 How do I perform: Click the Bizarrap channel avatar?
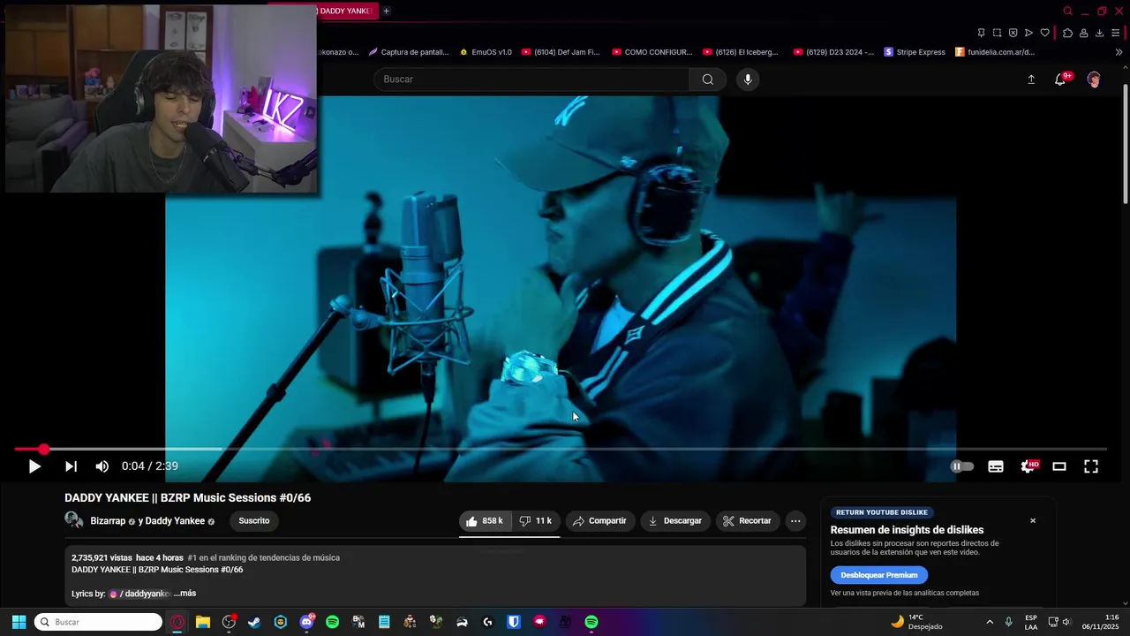pos(74,520)
